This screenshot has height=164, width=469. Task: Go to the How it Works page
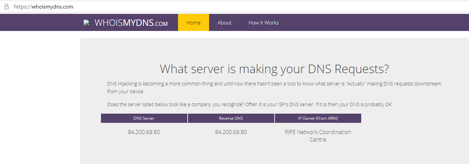(x=264, y=22)
